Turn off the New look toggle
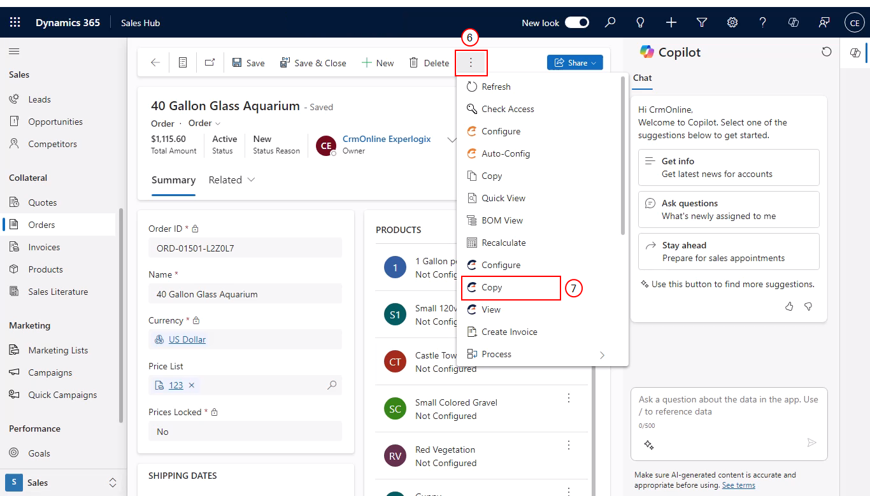Viewport: 870px width, 496px height. [577, 22]
